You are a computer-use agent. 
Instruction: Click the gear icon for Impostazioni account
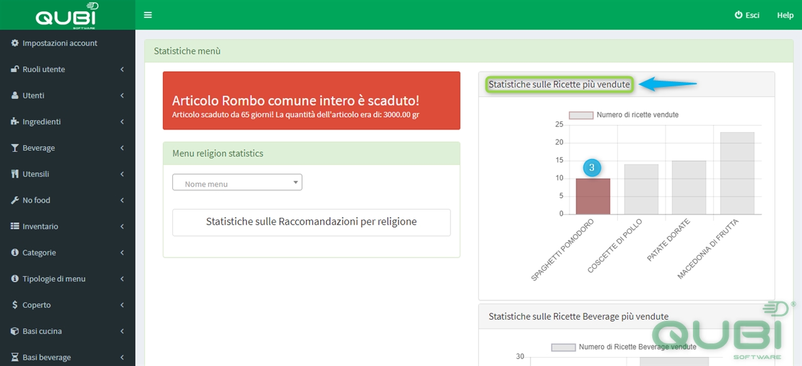(15, 43)
